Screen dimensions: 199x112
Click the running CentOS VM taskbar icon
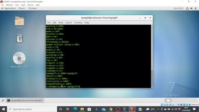pos(132,109)
